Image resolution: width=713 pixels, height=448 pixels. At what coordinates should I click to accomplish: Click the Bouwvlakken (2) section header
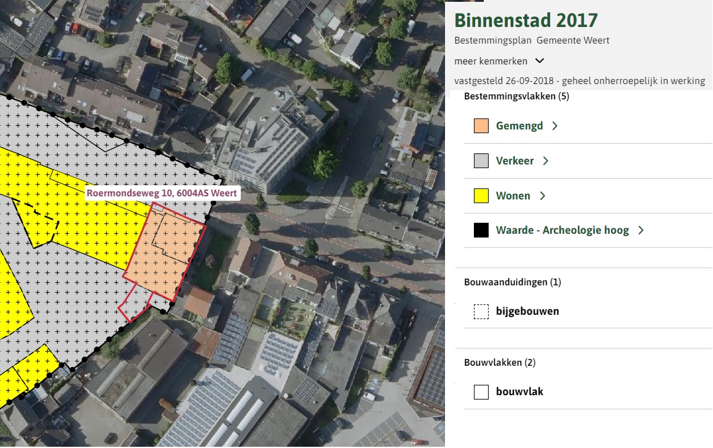(x=500, y=362)
